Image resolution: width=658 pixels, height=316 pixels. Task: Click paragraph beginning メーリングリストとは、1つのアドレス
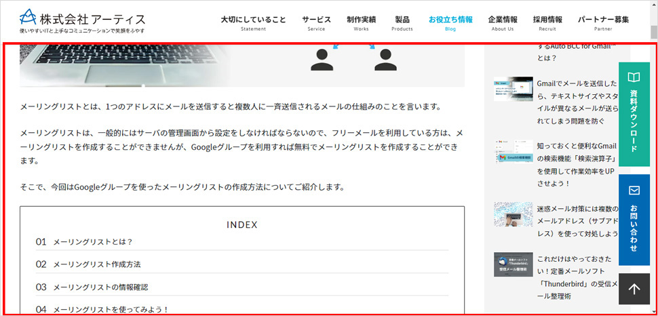[x=231, y=106]
